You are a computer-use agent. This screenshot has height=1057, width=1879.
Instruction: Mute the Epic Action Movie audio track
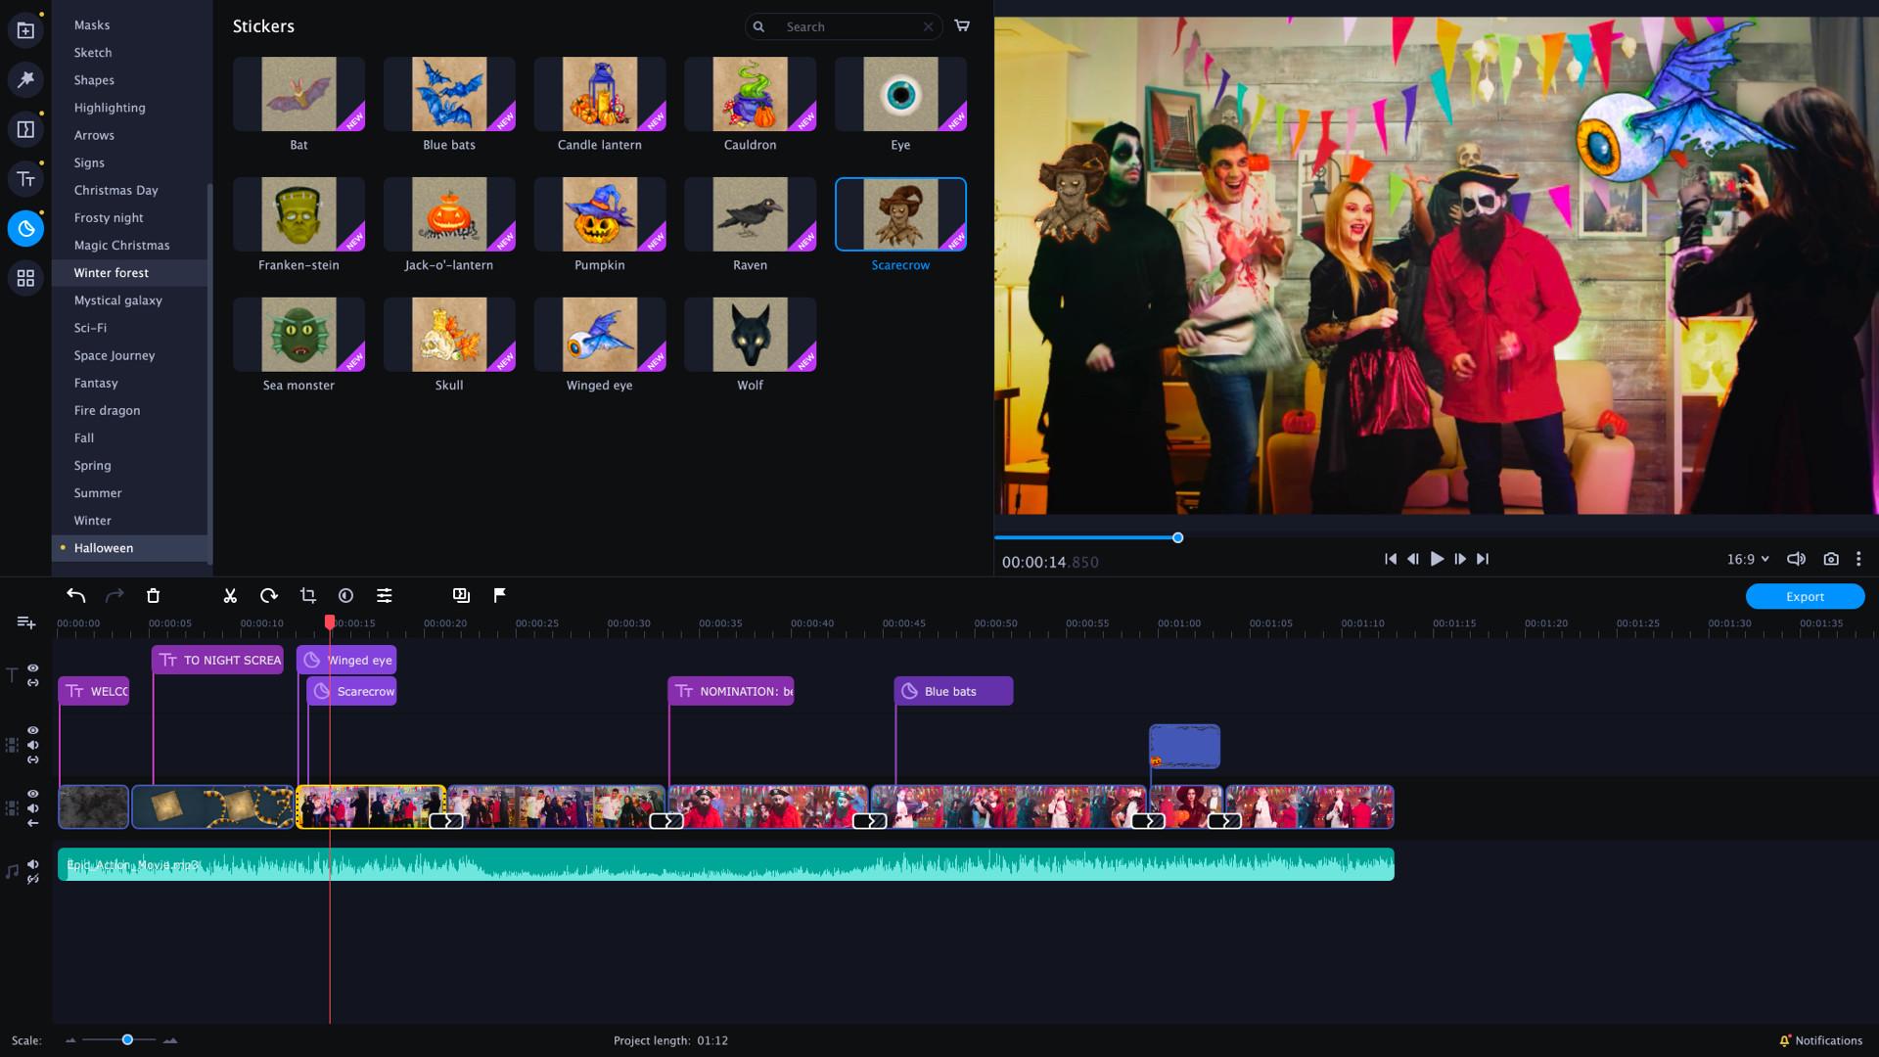[33, 865]
